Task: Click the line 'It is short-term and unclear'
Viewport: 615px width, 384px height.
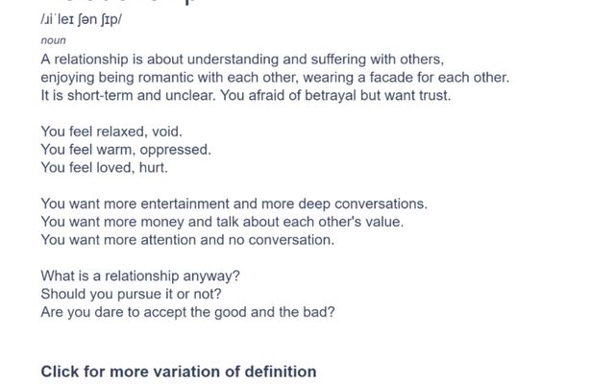Action: [x=246, y=95]
